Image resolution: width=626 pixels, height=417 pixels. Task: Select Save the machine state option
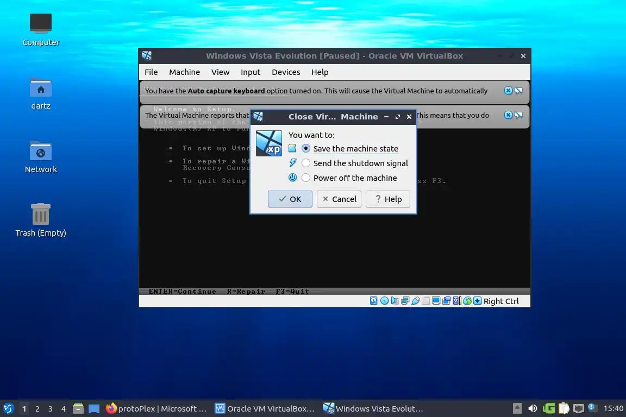[350, 148]
